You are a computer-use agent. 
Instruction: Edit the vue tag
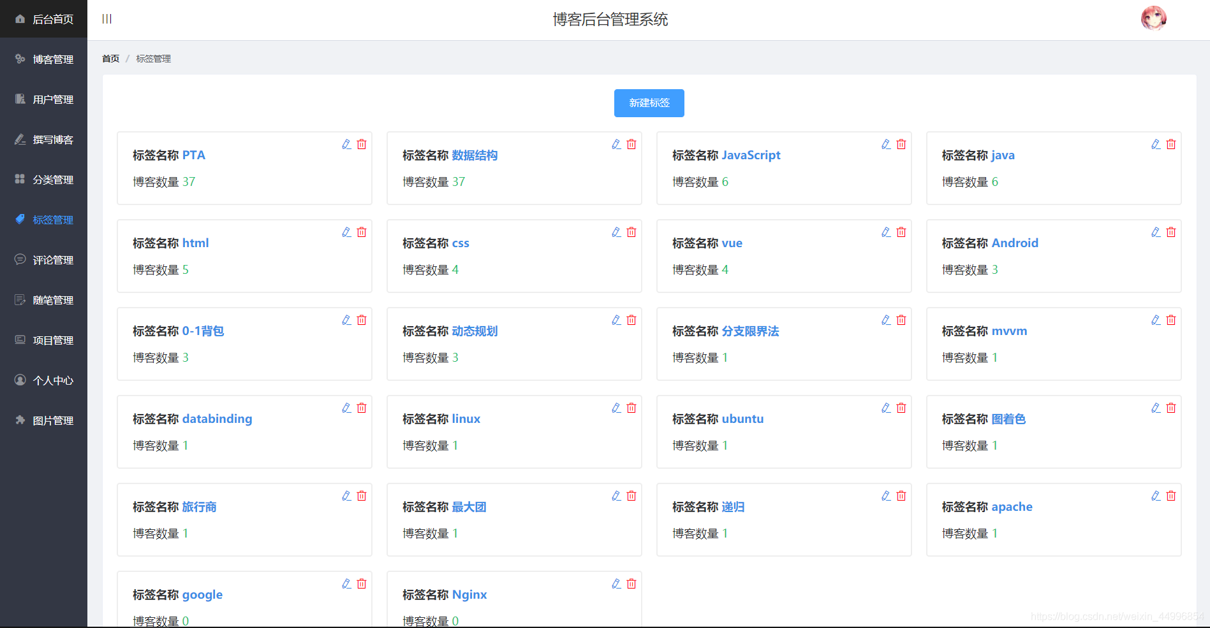pyautogui.click(x=886, y=232)
